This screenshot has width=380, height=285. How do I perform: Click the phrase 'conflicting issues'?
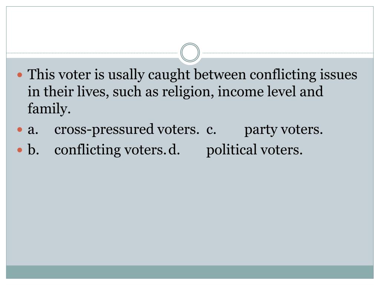tap(304, 75)
